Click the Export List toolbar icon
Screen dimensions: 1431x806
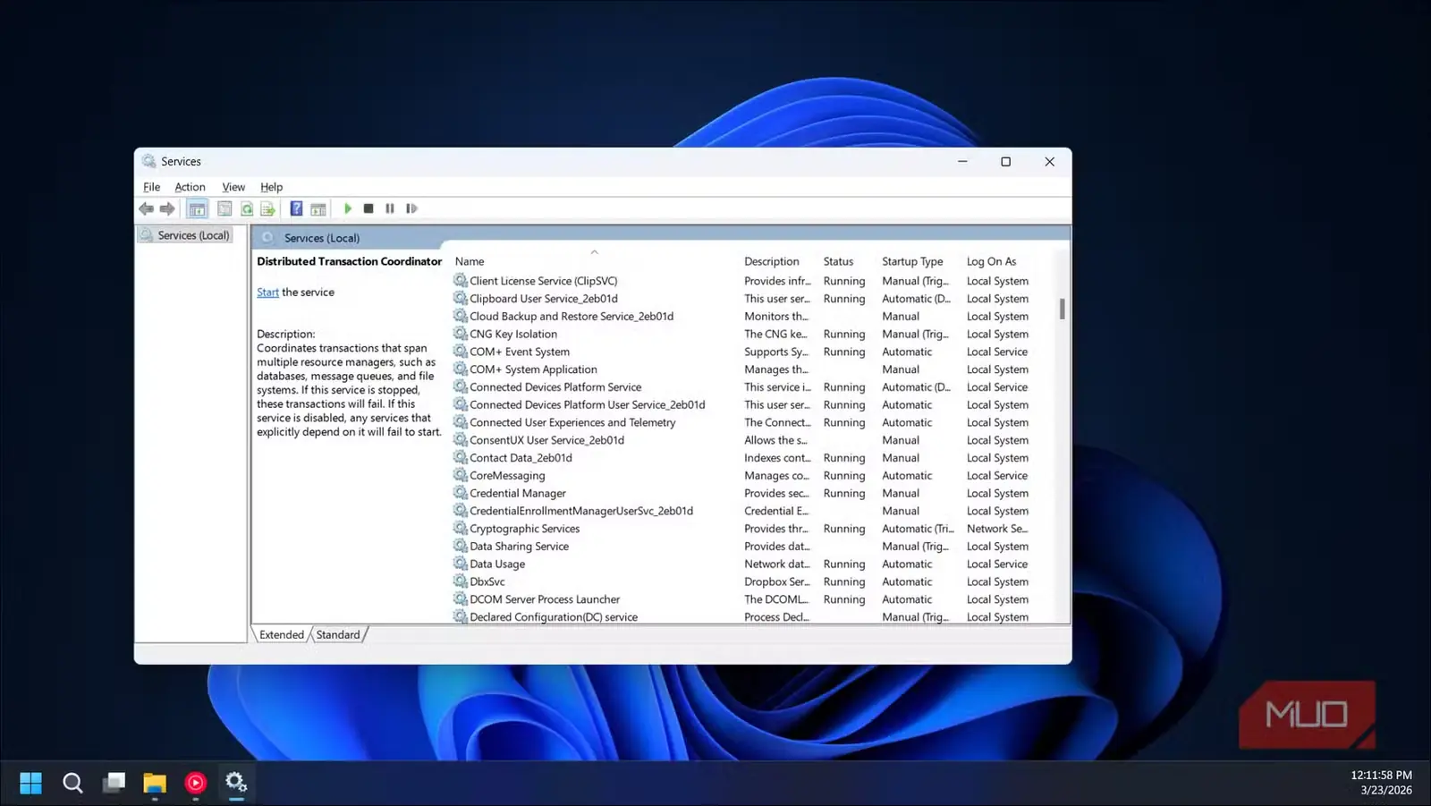tap(267, 208)
